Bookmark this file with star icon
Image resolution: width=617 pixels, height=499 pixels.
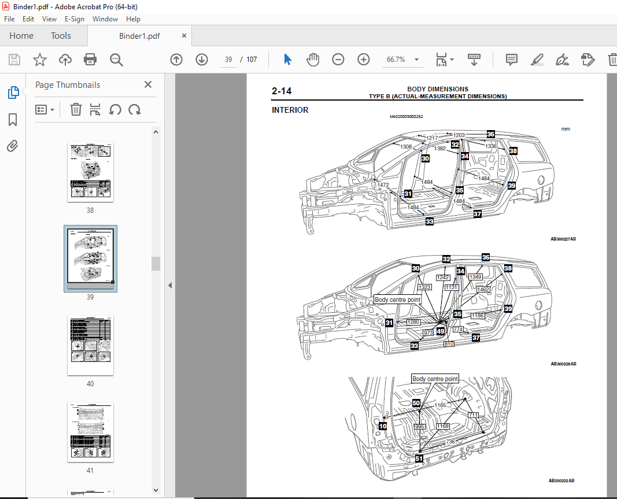[39, 60]
